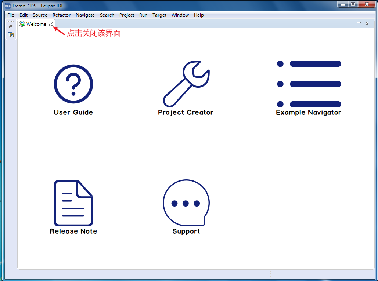This screenshot has width=378, height=281.
Task: Open the Target menu
Action: (x=159, y=15)
